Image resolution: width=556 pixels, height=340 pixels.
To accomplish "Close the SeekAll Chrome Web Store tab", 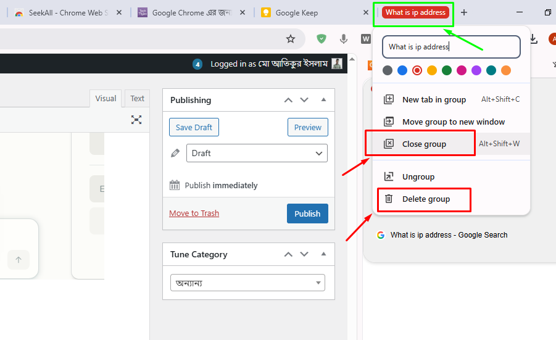I will click(x=119, y=12).
